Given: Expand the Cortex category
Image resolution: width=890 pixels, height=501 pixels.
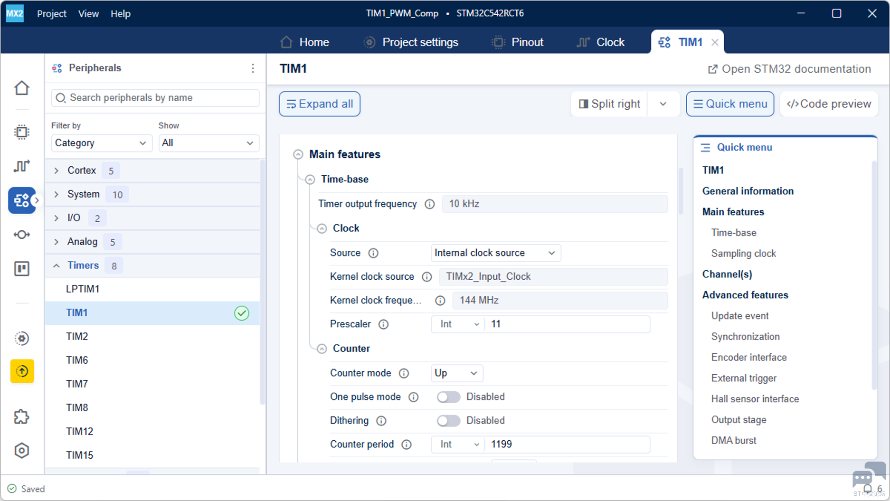Looking at the screenshot, I should pos(57,170).
